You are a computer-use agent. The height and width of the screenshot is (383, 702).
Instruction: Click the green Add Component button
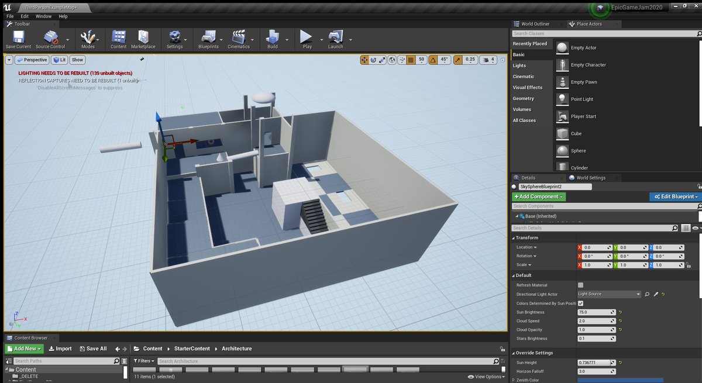click(539, 197)
